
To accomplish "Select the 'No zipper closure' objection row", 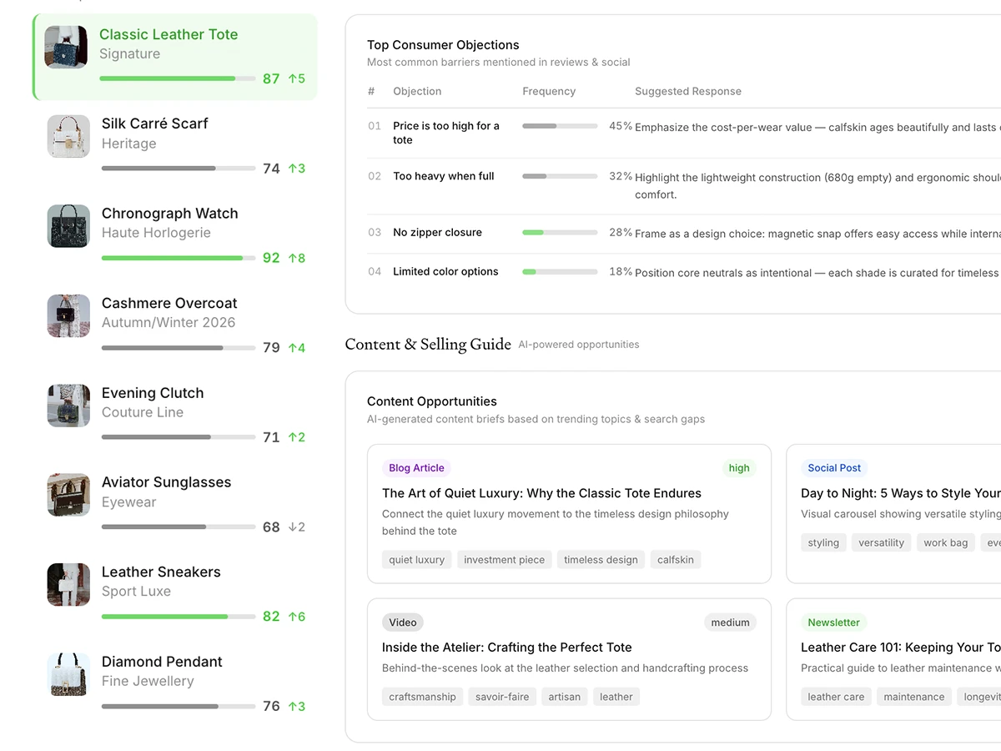I will pos(437,233).
